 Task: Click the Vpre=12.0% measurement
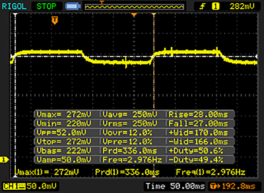tap(127, 141)
